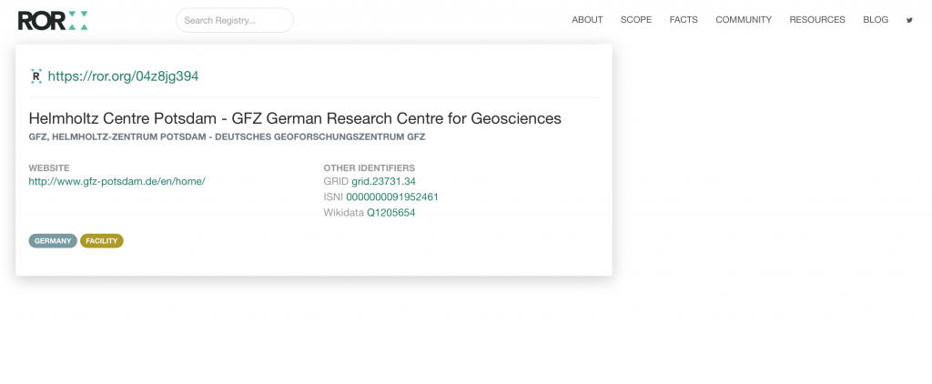The image size is (932, 384).
Task: Focus the Search Registry field
Action: coord(235,20)
